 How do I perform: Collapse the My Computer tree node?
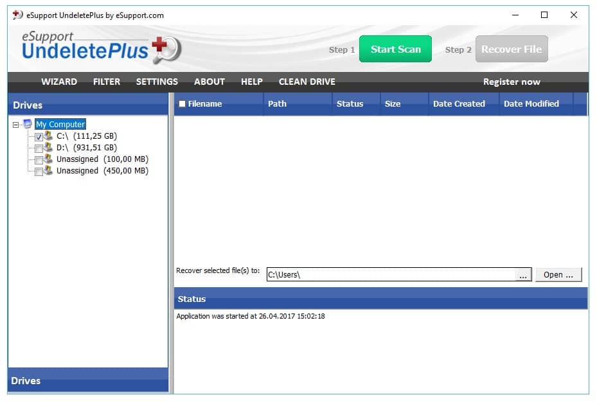(x=16, y=125)
